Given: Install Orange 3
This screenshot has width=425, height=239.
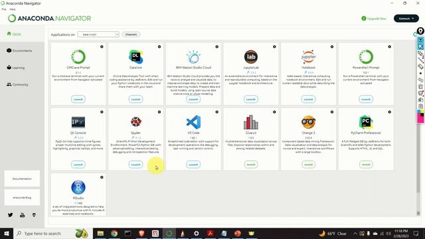Looking at the screenshot, I should pos(308,165).
